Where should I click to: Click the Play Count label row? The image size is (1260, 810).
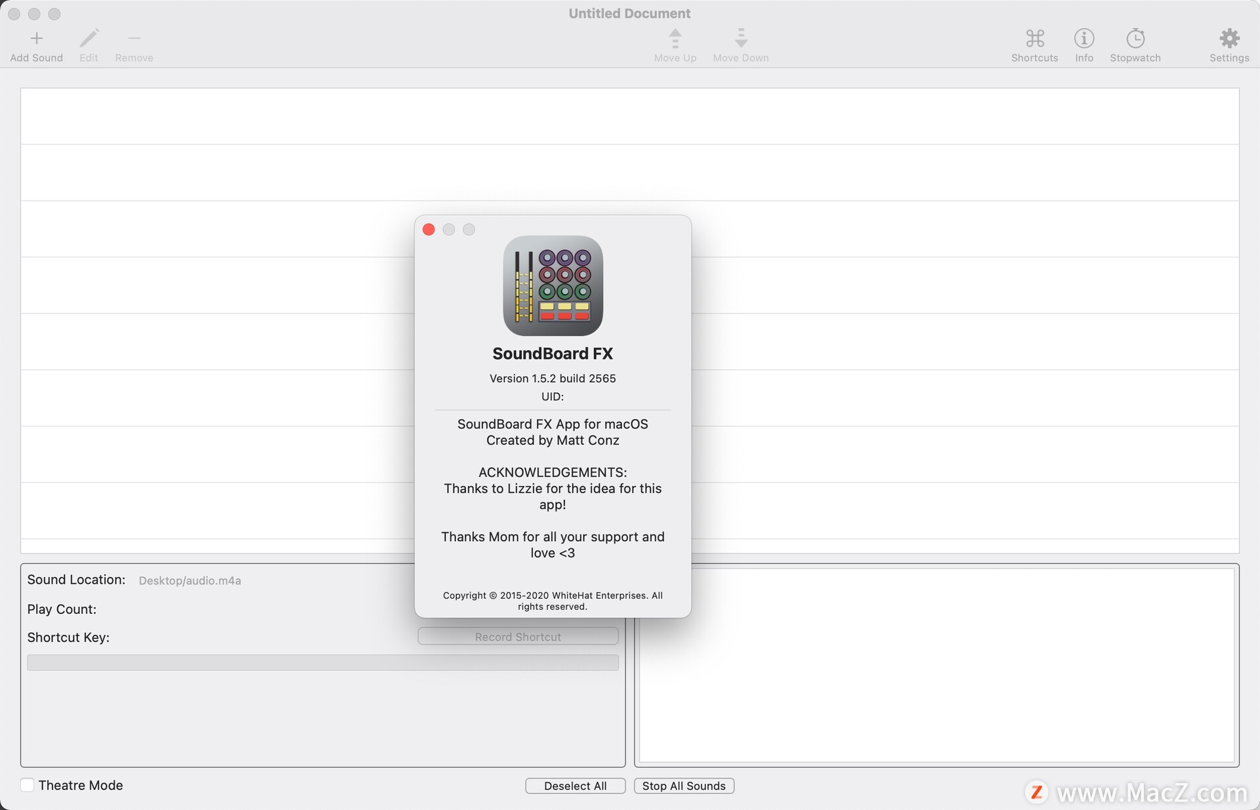pyautogui.click(x=62, y=607)
